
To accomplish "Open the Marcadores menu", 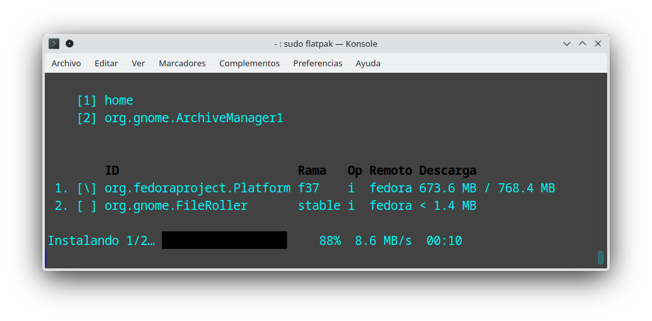I will point(182,63).
